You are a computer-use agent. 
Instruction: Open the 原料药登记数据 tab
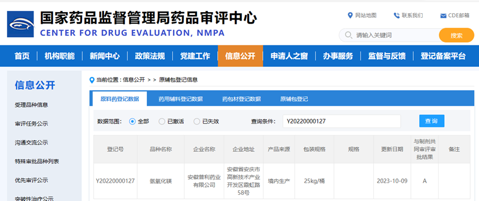coord(120,99)
